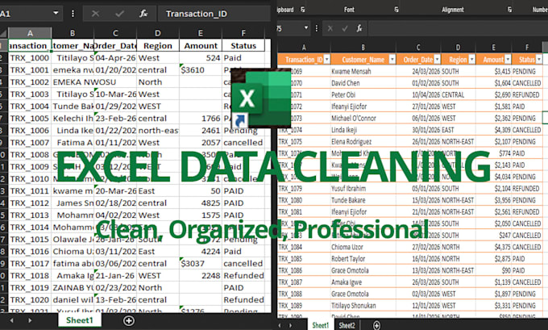Click the vertical dots handle beside the A1 name box

(x=73, y=14)
